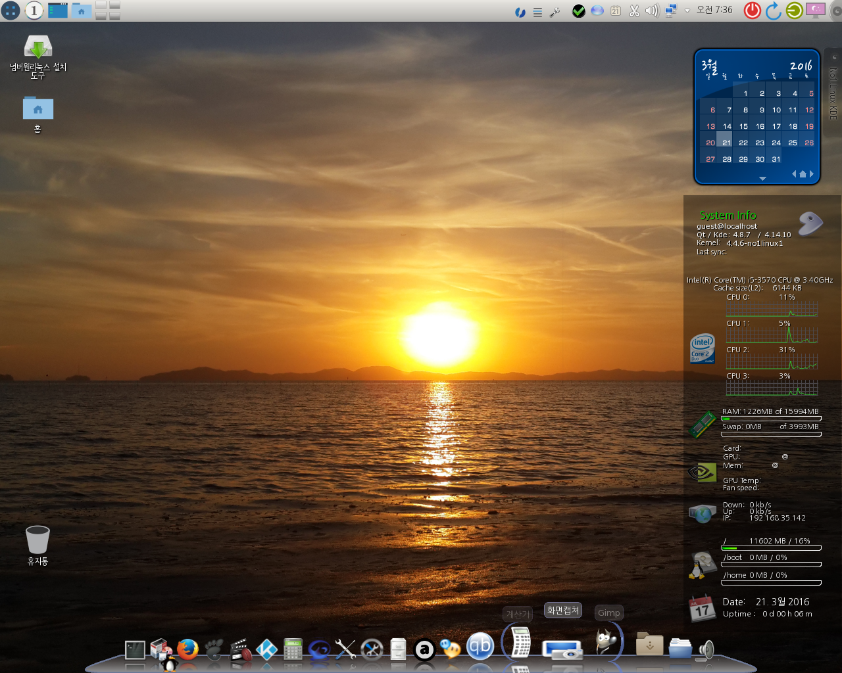Launch the 화면캡쳐 screenshot tool
The width and height of the screenshot is (842, 673).
click(562, 649)
